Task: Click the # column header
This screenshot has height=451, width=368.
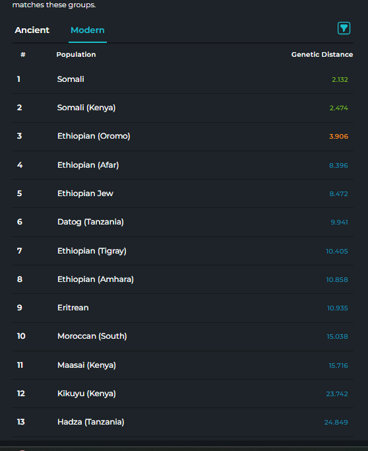Action: (23, 55)
